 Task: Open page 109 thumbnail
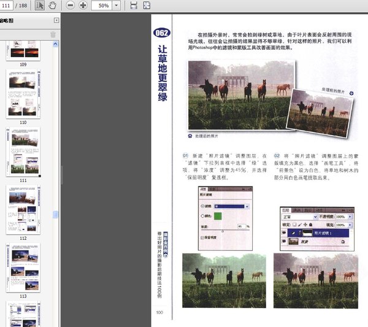point(23,50)
